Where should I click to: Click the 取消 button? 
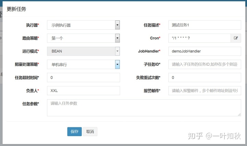(x=90, y=132)
